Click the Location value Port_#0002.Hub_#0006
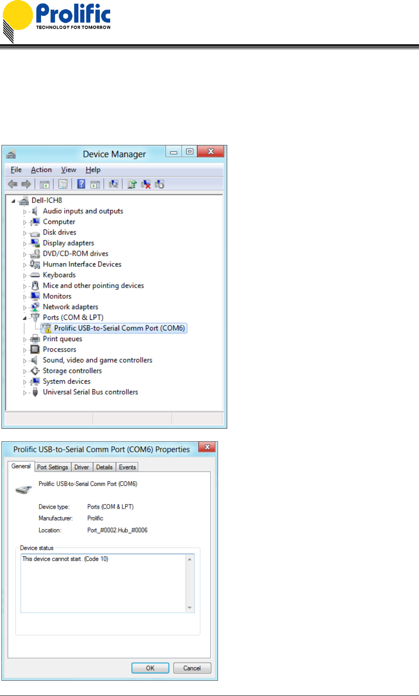This screenshot has width=419, height=696. point(118,530)
